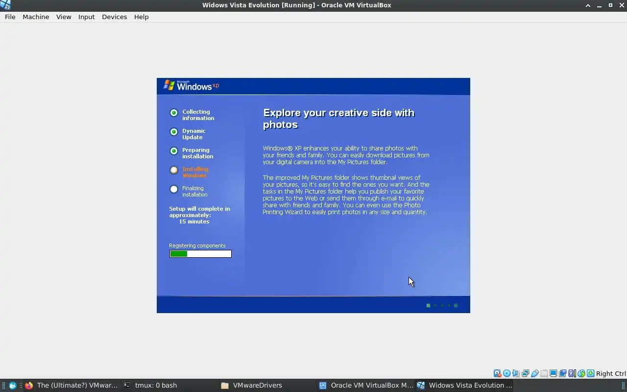Click the Windows XP logo in setup header
Viewport: 627px width, 392px height.
click(x=191, y=86)
